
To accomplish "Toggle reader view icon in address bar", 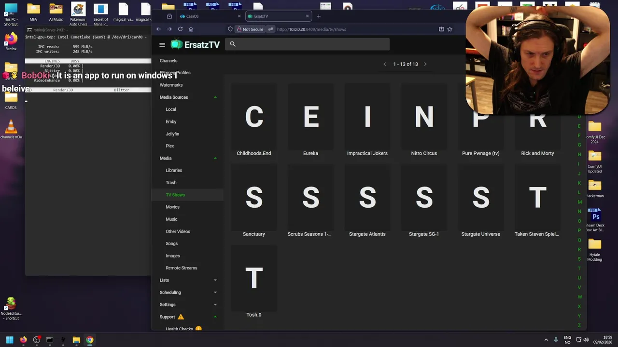I will tap(441, 29).
